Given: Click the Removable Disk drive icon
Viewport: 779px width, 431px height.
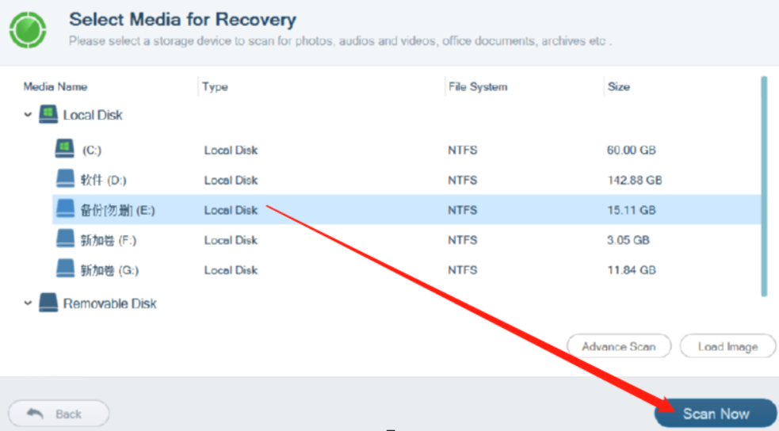Looking at the screenshot, I should [x=48, y=303].
